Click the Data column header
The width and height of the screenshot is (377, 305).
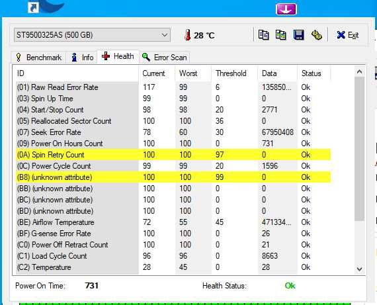point(278,73)
